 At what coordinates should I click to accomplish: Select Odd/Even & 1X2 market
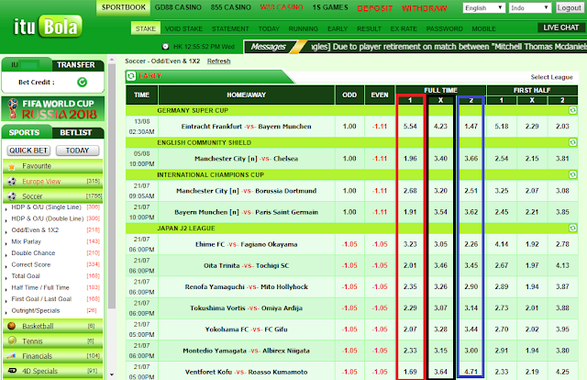(35, 230)
